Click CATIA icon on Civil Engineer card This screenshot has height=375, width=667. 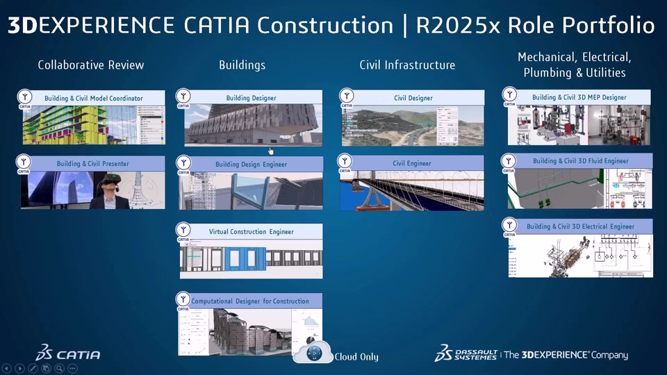[345, 162]
